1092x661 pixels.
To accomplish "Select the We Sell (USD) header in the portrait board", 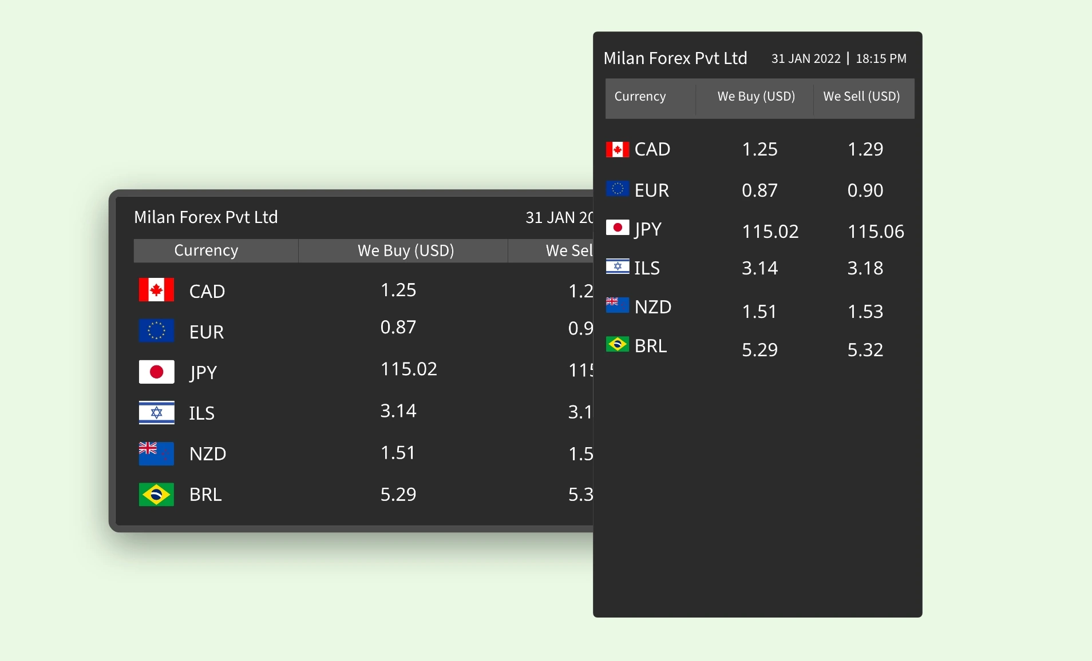I will click(x=864, y=98).
